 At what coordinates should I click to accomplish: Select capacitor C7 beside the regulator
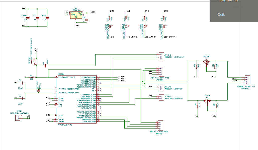87,20
